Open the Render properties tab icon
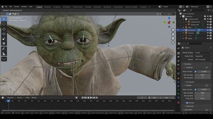This screenshot has width=213, height=119. pos(178,53)
